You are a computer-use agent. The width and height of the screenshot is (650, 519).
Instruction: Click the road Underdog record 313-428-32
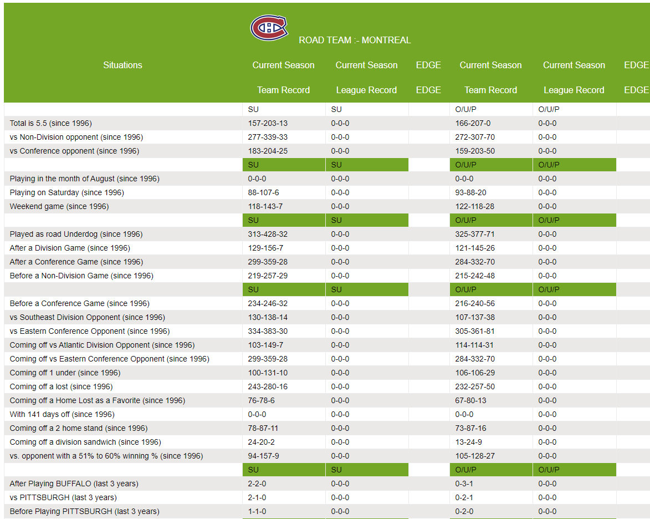click(x=268, y=234)
